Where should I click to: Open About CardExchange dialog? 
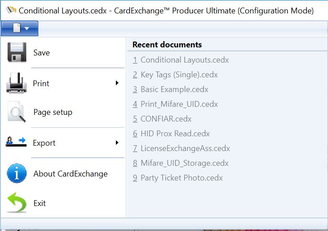coord(70,174)
